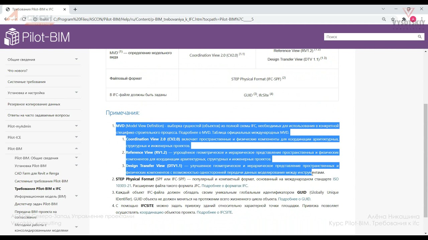Expand the Pilot-myAdmin sidebar arrow
This screenshot has height=240, width=428.
coord(76,126)
